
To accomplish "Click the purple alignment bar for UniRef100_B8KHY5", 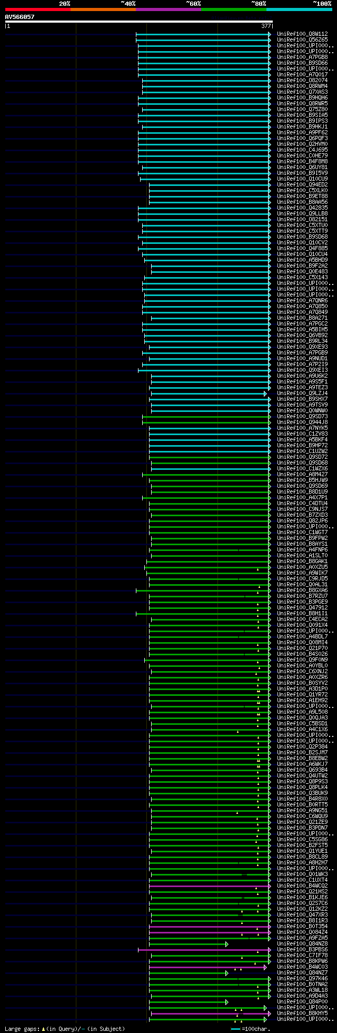I will pos(211,1014).
